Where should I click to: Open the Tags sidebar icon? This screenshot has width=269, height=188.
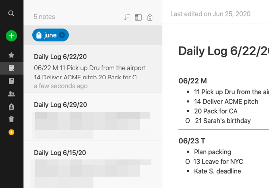(x=11, y=107)
